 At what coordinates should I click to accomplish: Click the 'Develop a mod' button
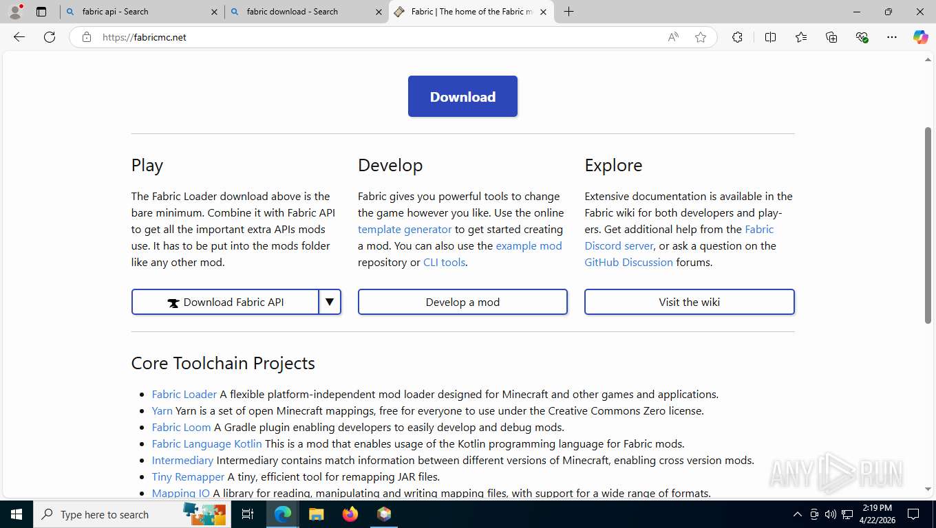point(462,302)
